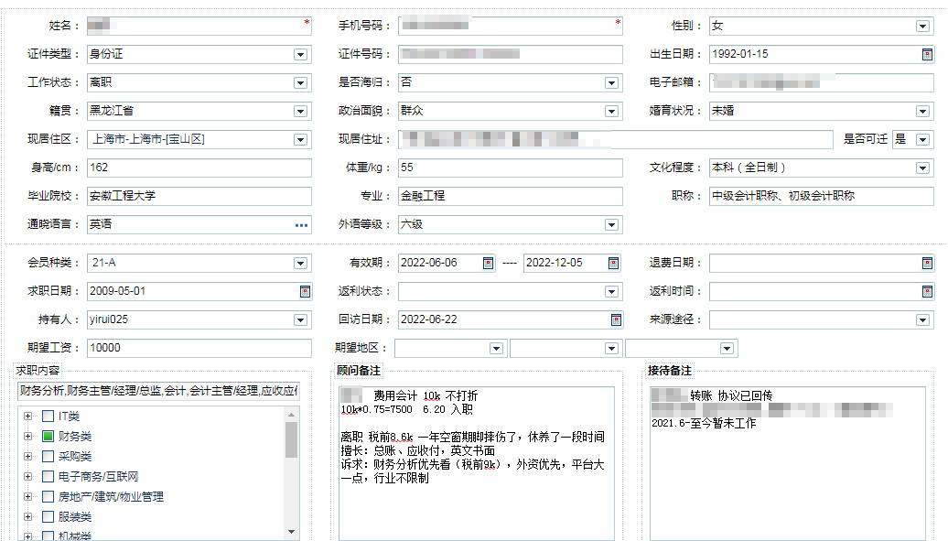Open the 是否海归 dropdown
The height and width of the screenshot is (541, 948).
click(612, 83)
